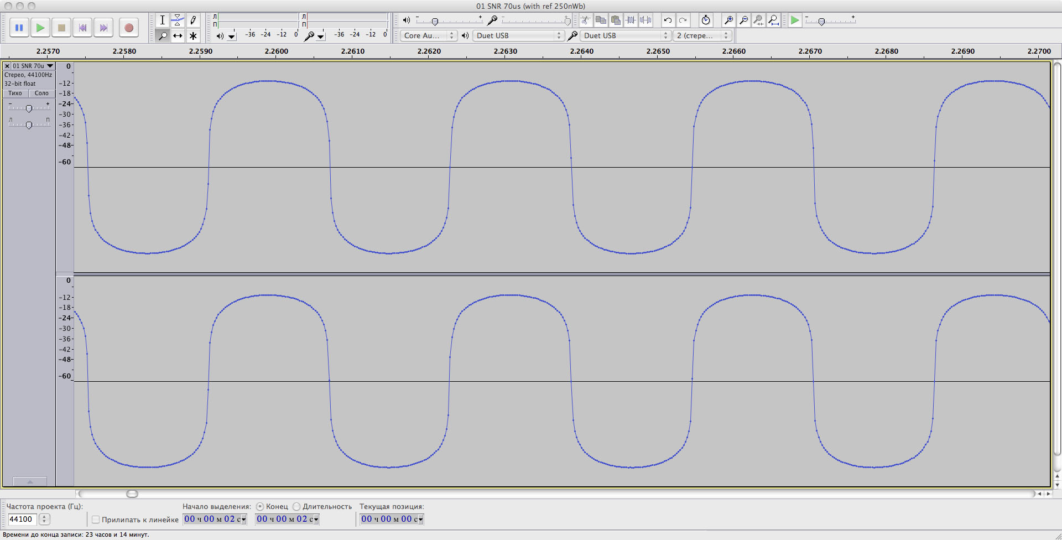Click the Cut scissors icon

[x=585, y=20]
